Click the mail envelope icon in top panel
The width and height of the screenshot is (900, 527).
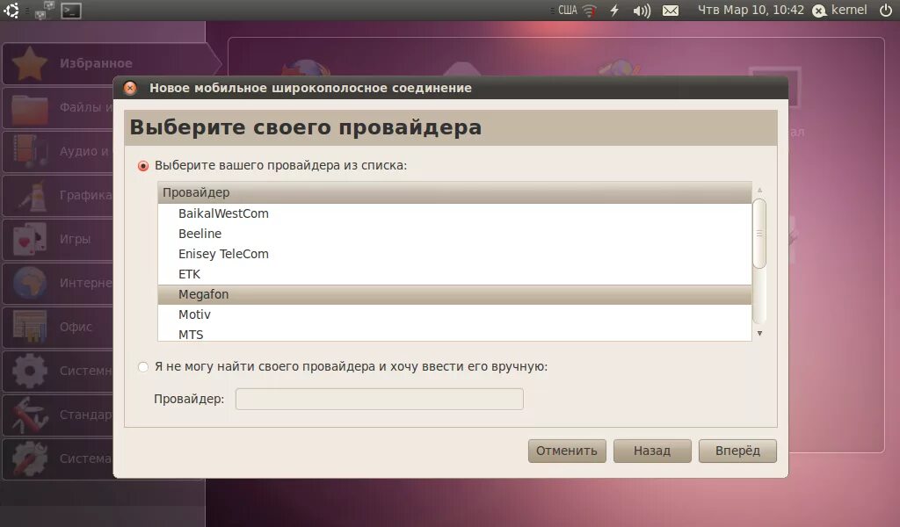pos(671,11)
